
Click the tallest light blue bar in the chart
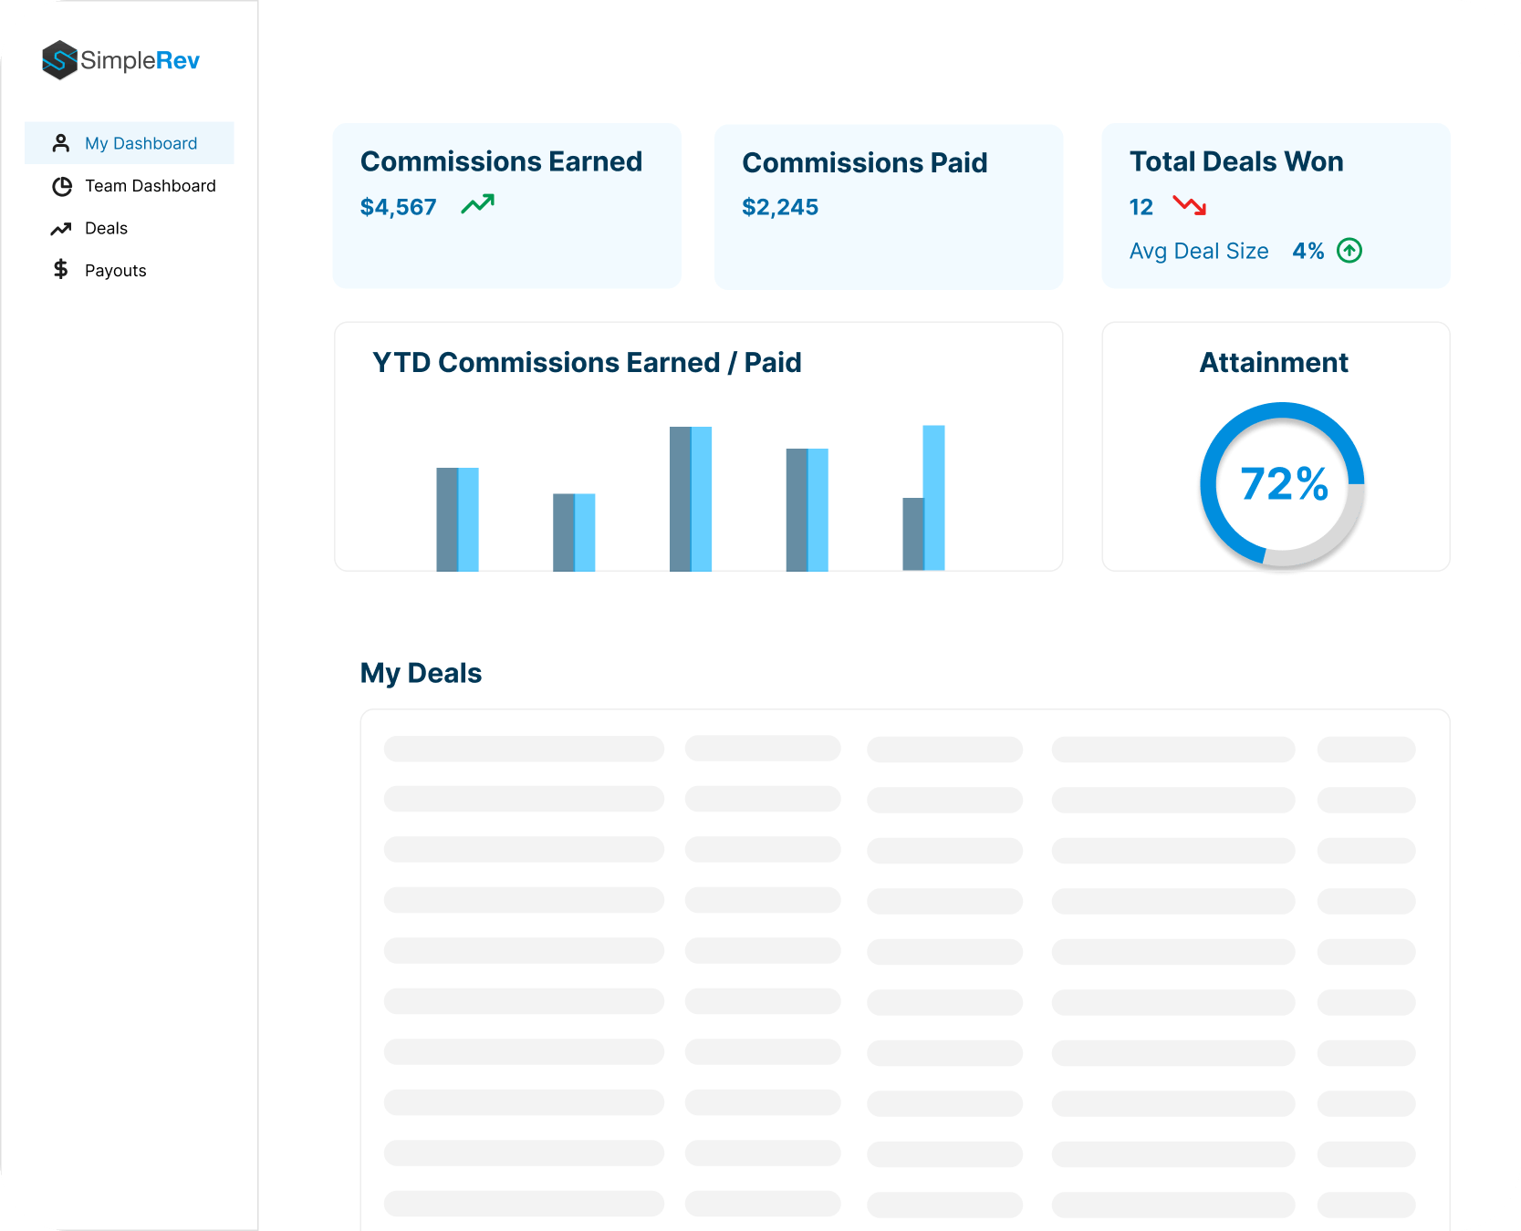pyautogui.click(x=934, y=498)
